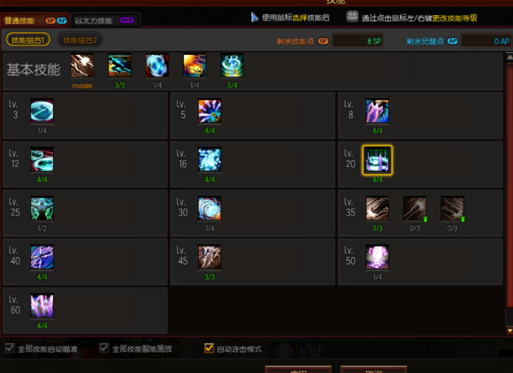Select the Lv. 60 purple crystal skill
This screenshot has width=513, height=373.
click(x=42, y=306)
